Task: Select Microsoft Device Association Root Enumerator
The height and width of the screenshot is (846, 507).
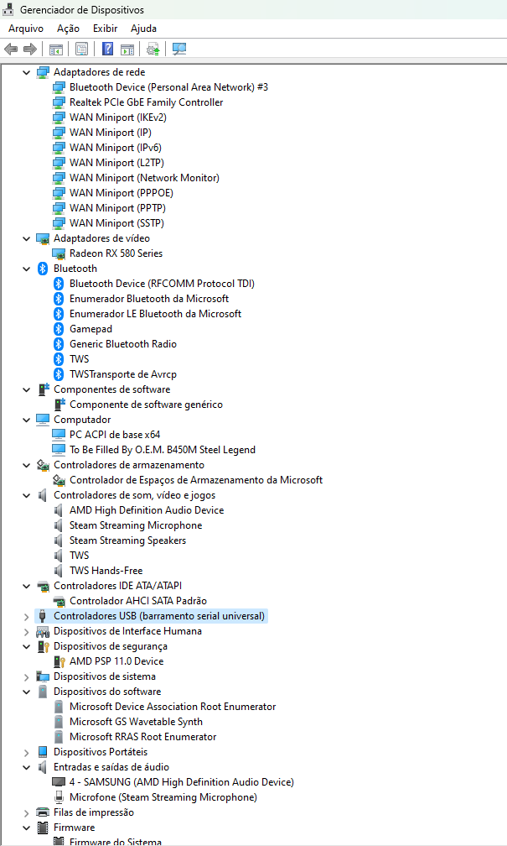Action: point(173,707)
